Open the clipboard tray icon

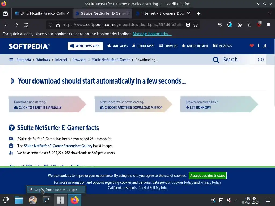coord(221,200)
